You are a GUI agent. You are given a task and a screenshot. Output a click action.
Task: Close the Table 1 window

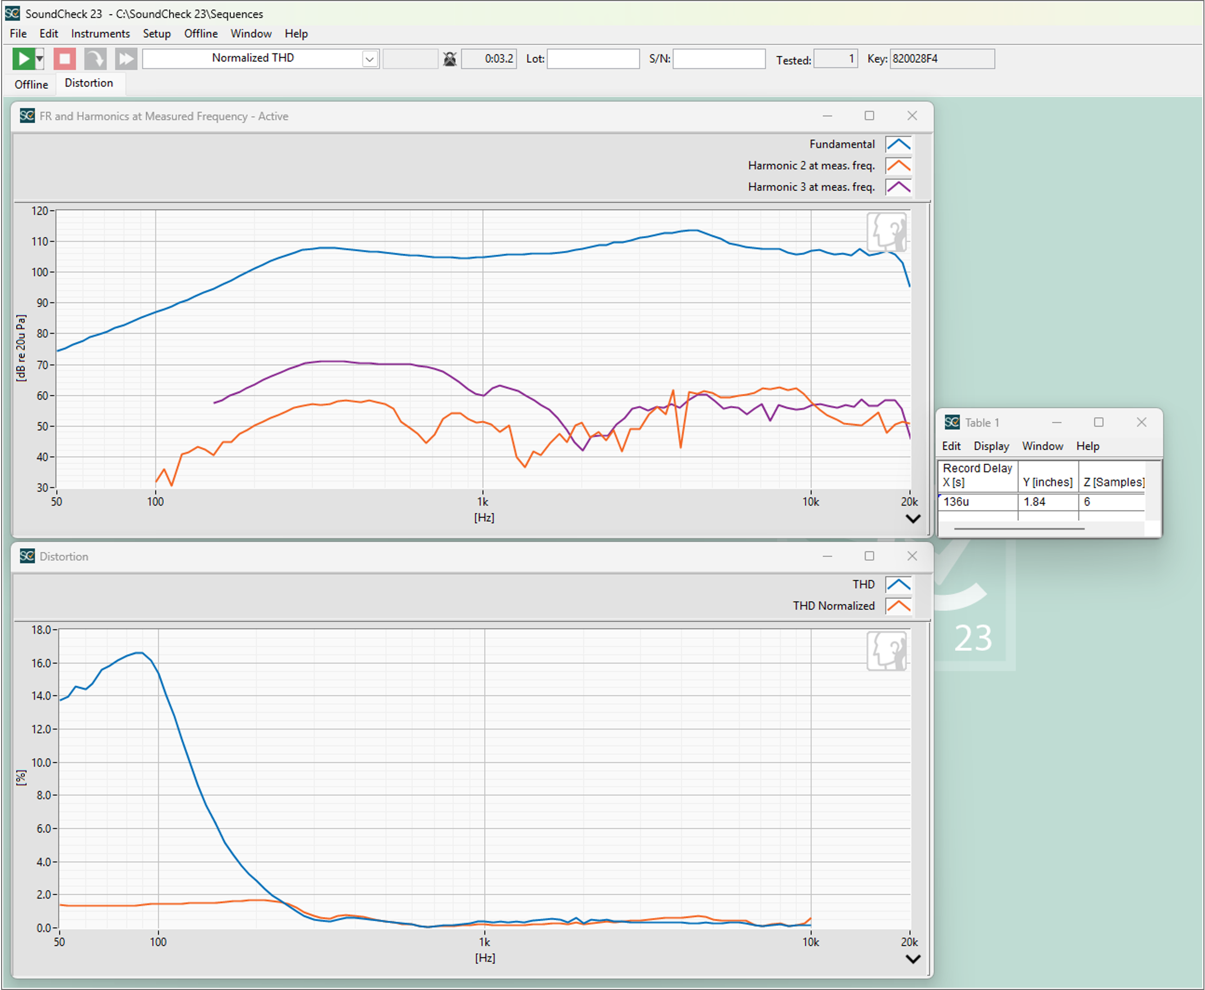(1141, 423)
